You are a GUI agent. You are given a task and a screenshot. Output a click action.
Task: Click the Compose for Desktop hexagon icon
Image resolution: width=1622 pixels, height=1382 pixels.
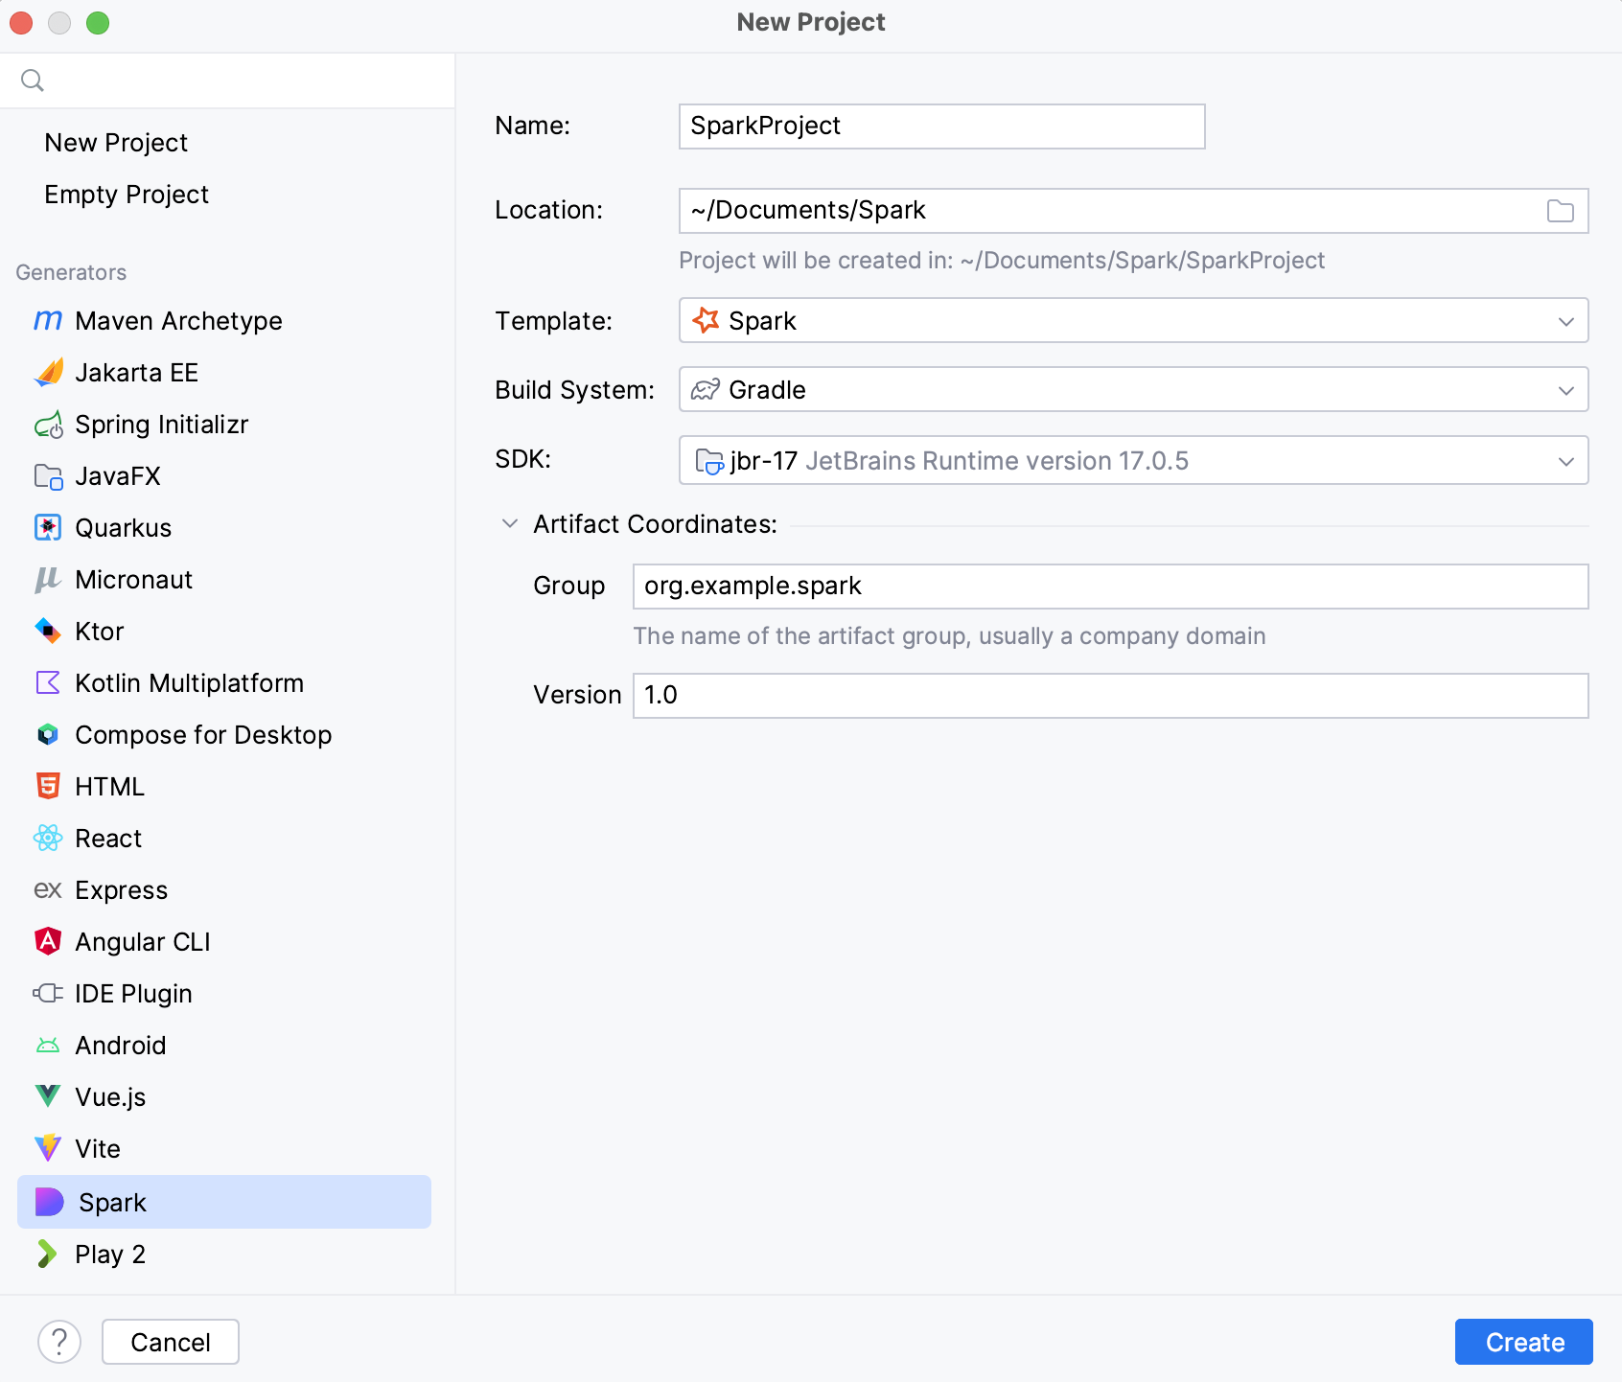pyautogui.click(x=48, y=734)
